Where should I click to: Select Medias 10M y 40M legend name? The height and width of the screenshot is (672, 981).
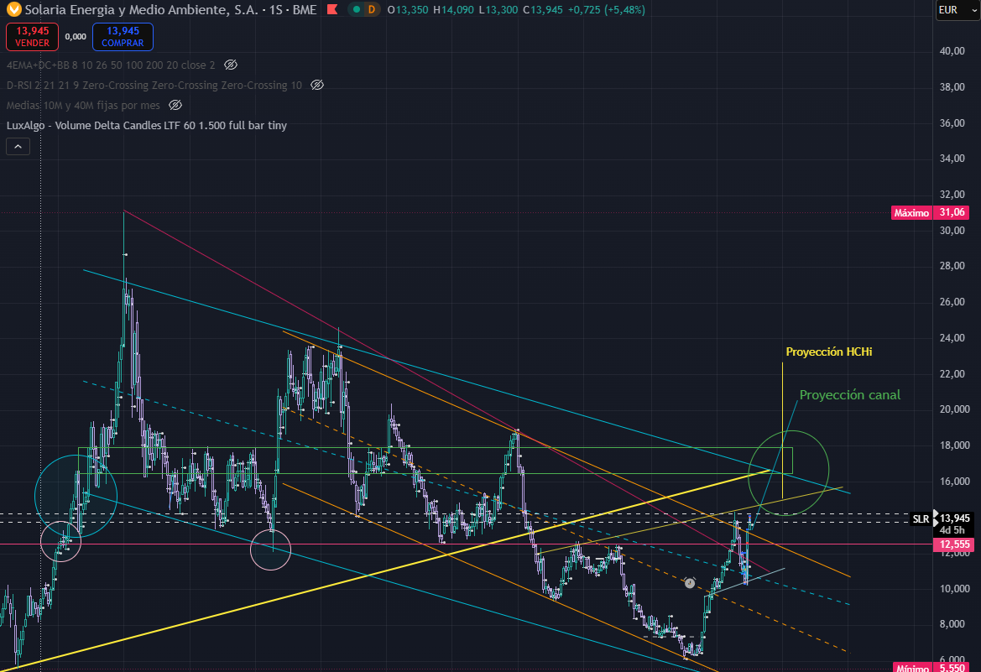83,105
